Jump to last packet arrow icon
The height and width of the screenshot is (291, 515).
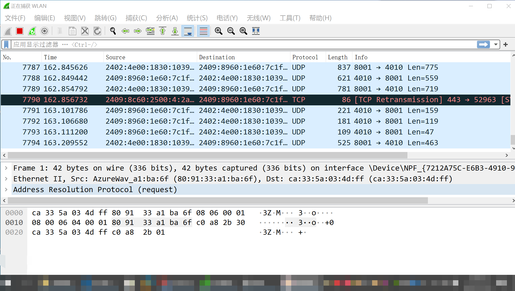tap(175, 31)
